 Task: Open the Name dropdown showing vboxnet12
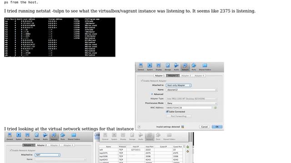point(191,90)
